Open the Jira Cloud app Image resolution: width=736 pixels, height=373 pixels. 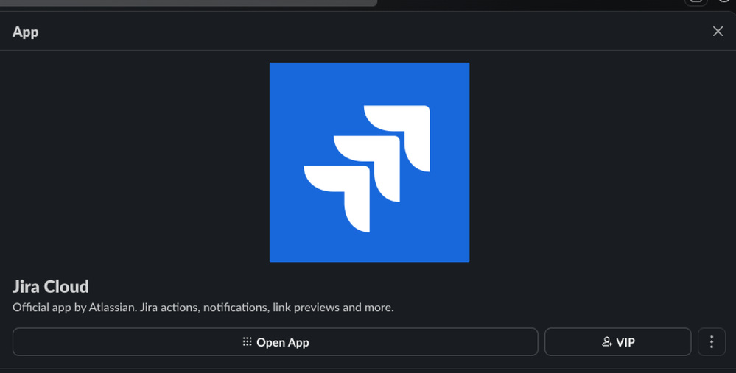[x=275, y=342]
